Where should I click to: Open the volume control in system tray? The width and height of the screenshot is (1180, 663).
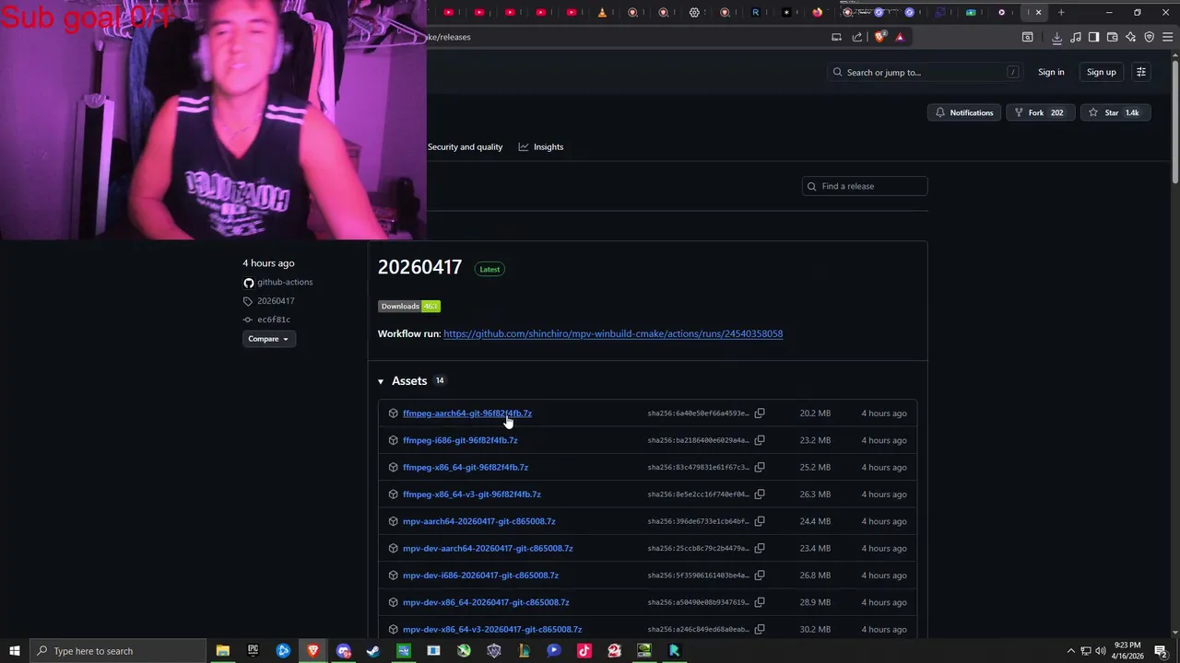(1101, 651)
